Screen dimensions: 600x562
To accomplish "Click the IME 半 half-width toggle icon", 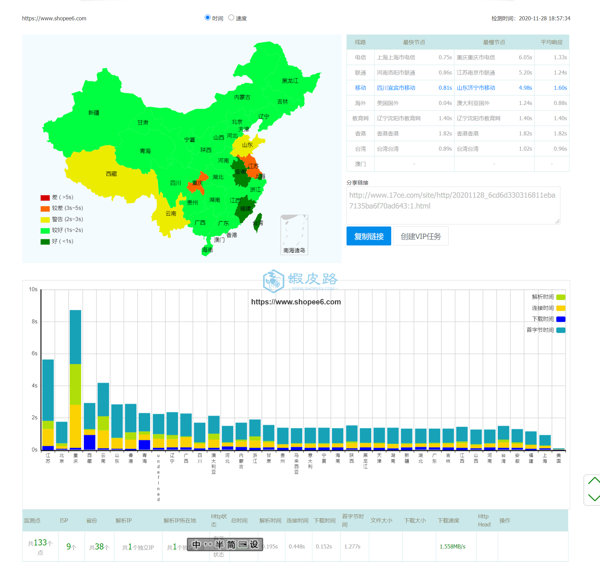I will (219, 544).
